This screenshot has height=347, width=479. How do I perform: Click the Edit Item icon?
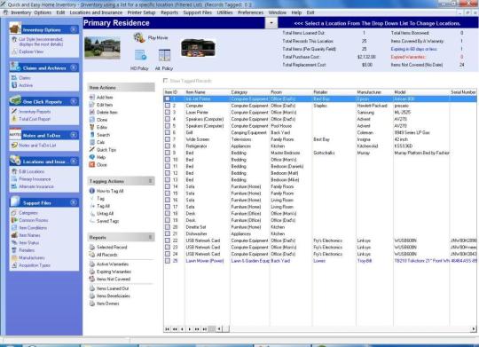tap(91, 105)
